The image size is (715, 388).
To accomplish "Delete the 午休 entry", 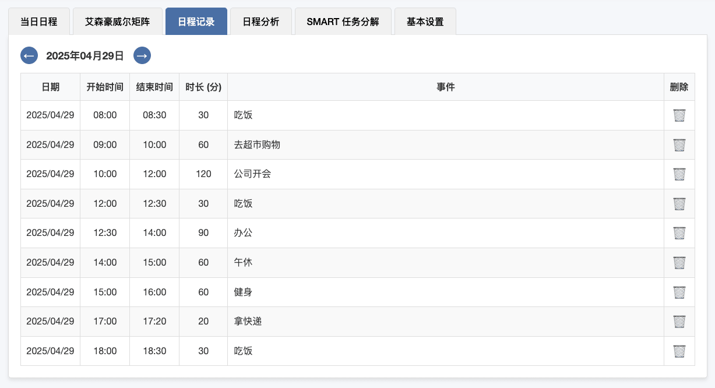I will tap(679, 263).
